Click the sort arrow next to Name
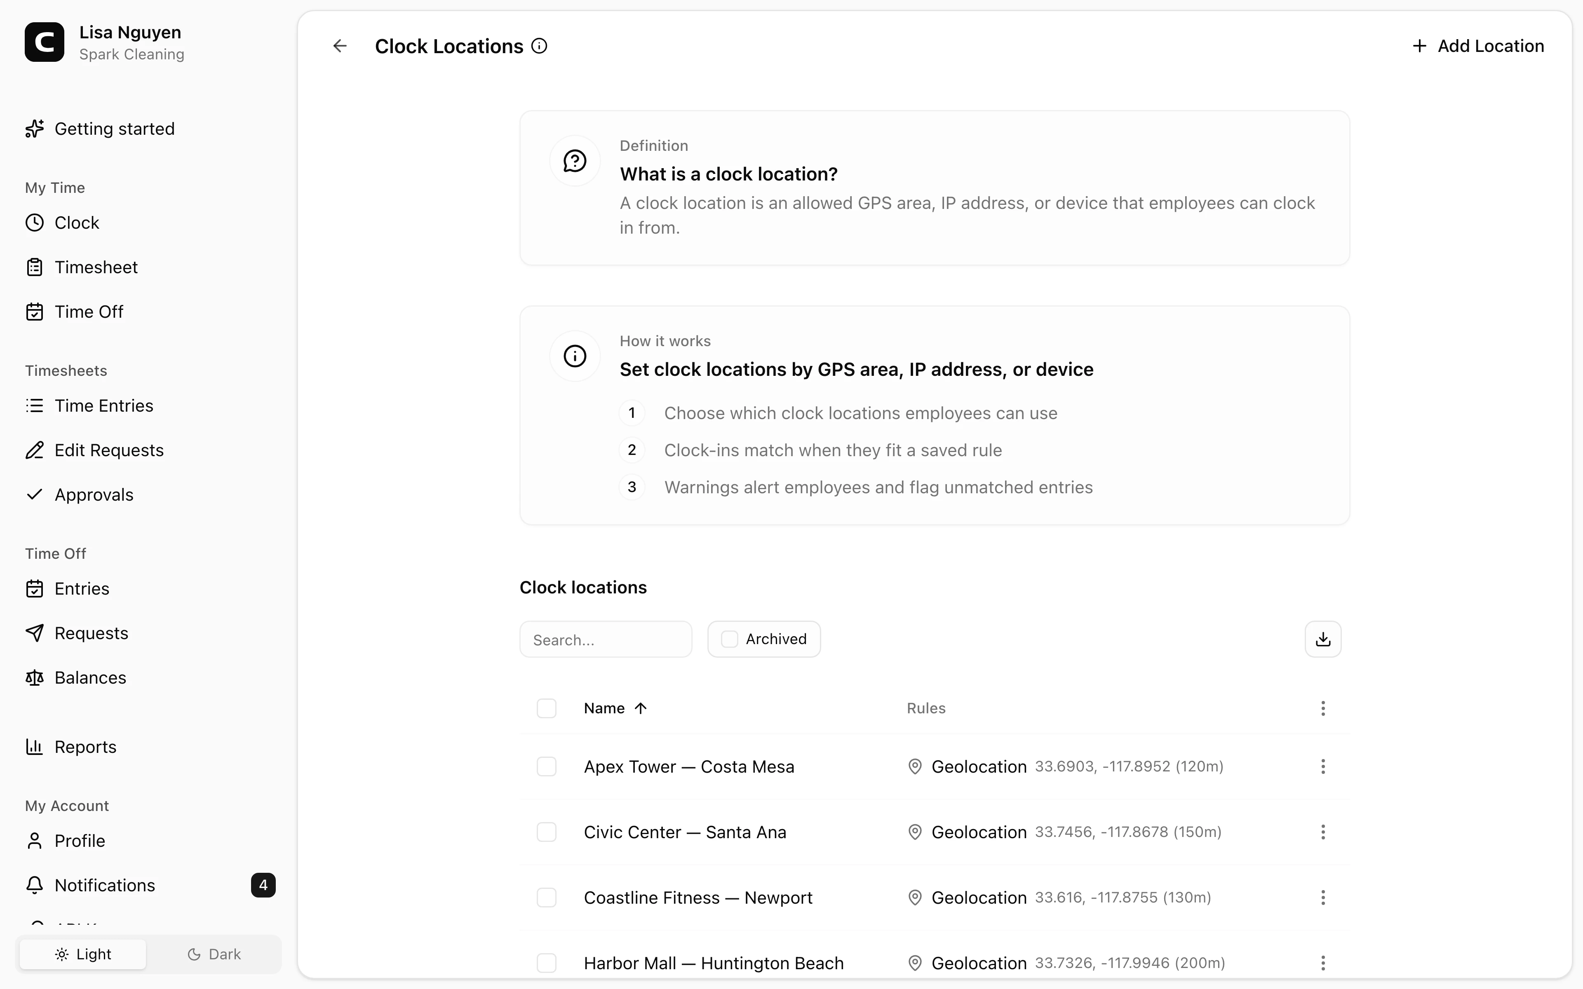Viewport: 1583px width, 989px height. (x=640, y=708)
